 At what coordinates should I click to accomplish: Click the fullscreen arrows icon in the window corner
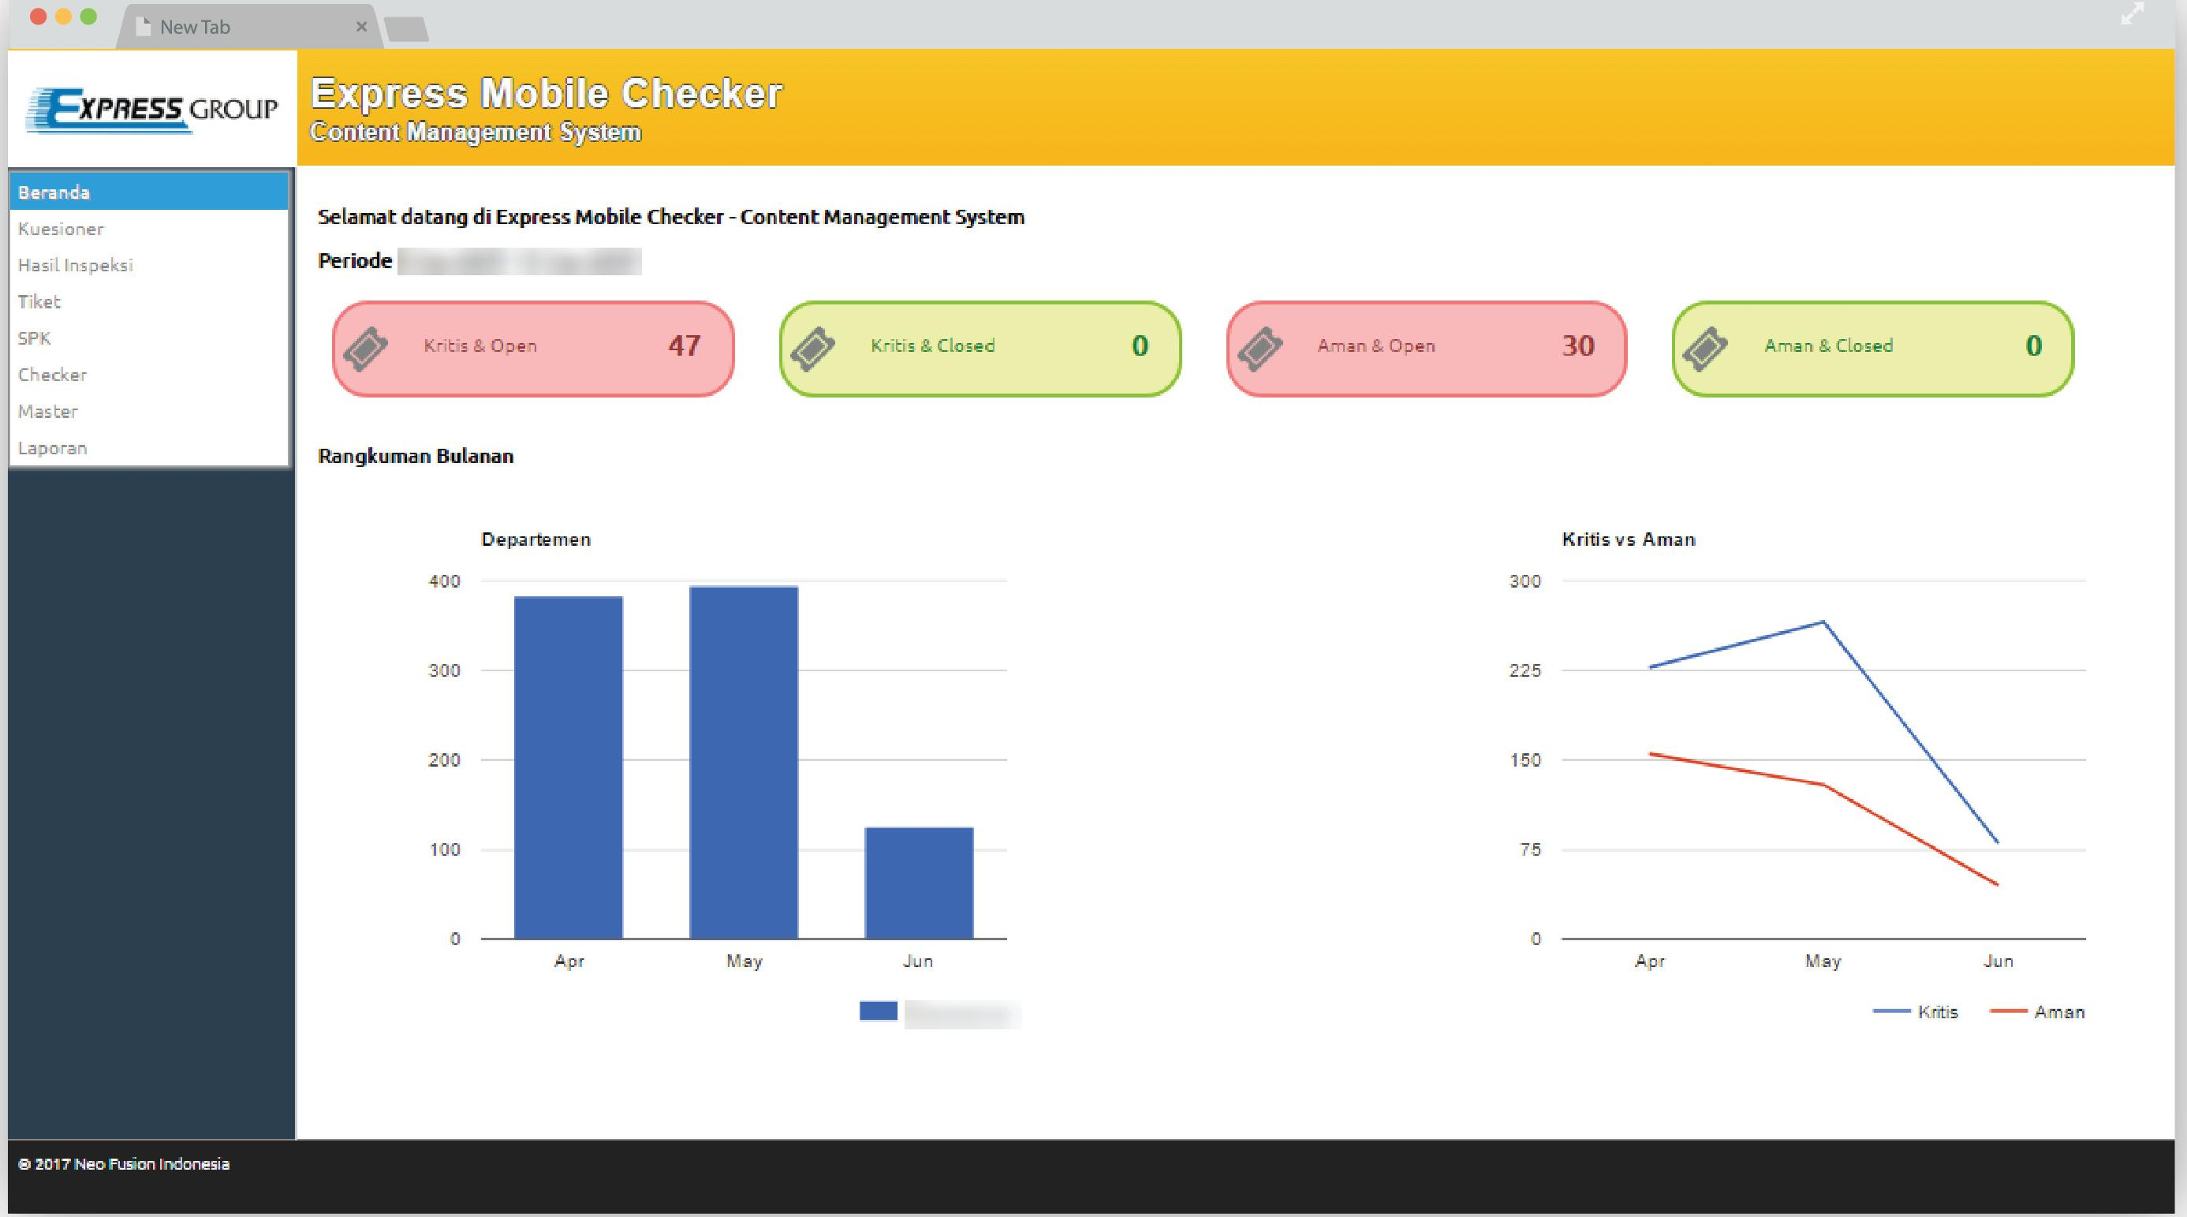click(2132, 14)
